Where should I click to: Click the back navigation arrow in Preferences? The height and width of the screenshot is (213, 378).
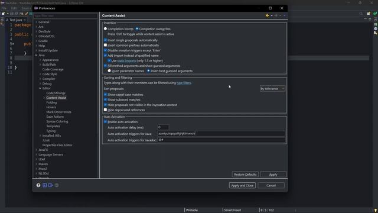tap(268, 15)
